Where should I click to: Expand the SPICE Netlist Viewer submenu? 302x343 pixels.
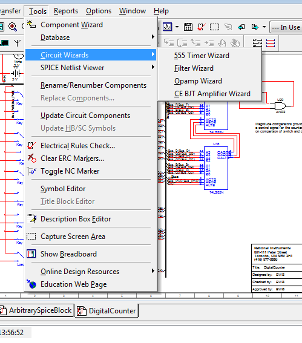pos(72,67)
